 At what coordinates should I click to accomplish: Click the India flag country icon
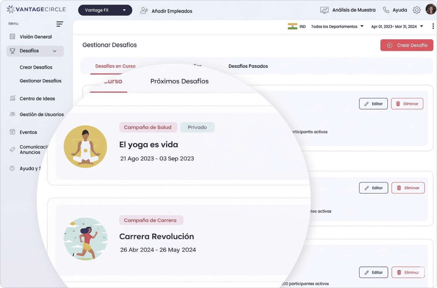coord(293,26)
